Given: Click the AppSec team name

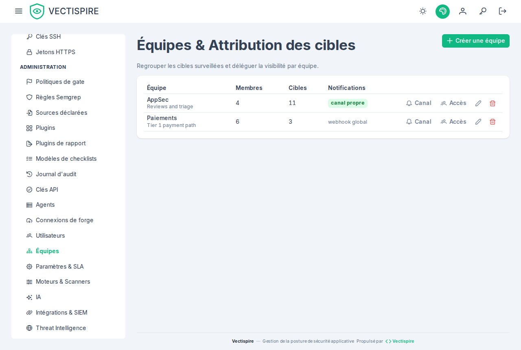Looking at the screenshot, I should 158,100.
